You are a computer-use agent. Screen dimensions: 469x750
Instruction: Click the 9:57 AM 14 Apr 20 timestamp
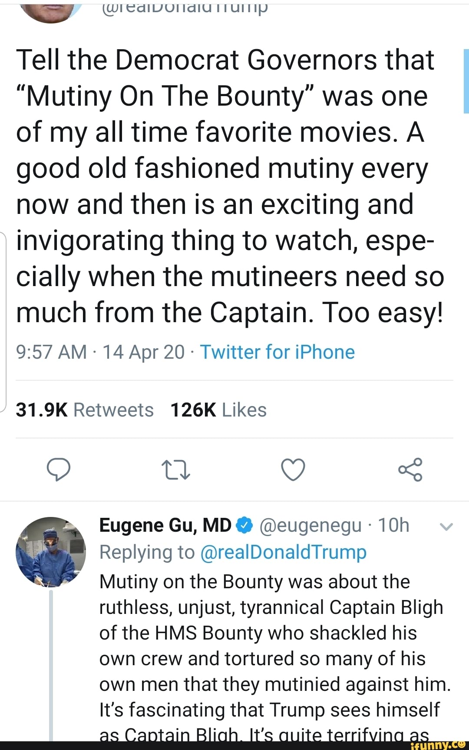[x=100, y=352]
